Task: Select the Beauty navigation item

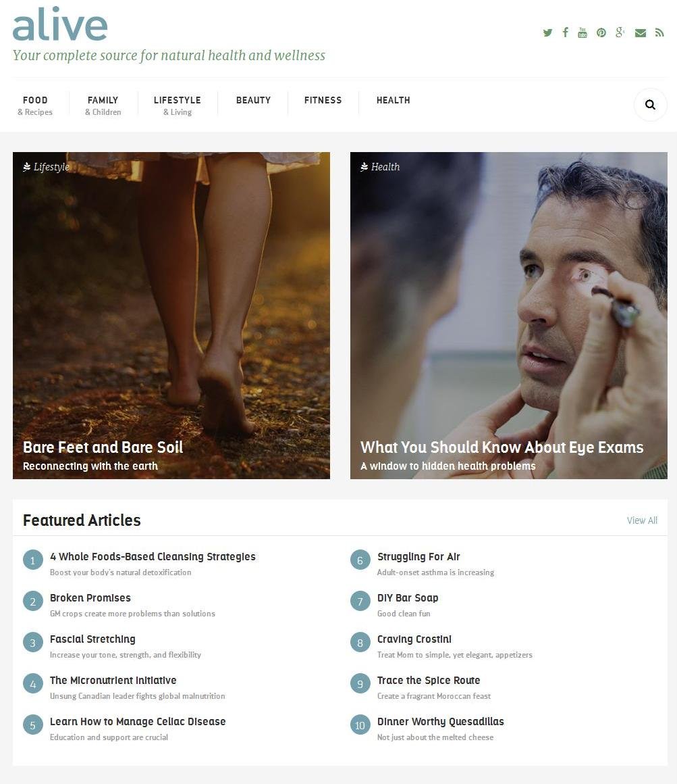Action: coord(253,100)
